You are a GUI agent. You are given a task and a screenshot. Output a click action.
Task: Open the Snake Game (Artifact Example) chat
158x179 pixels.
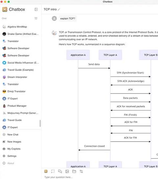click(x=20, y=34)
